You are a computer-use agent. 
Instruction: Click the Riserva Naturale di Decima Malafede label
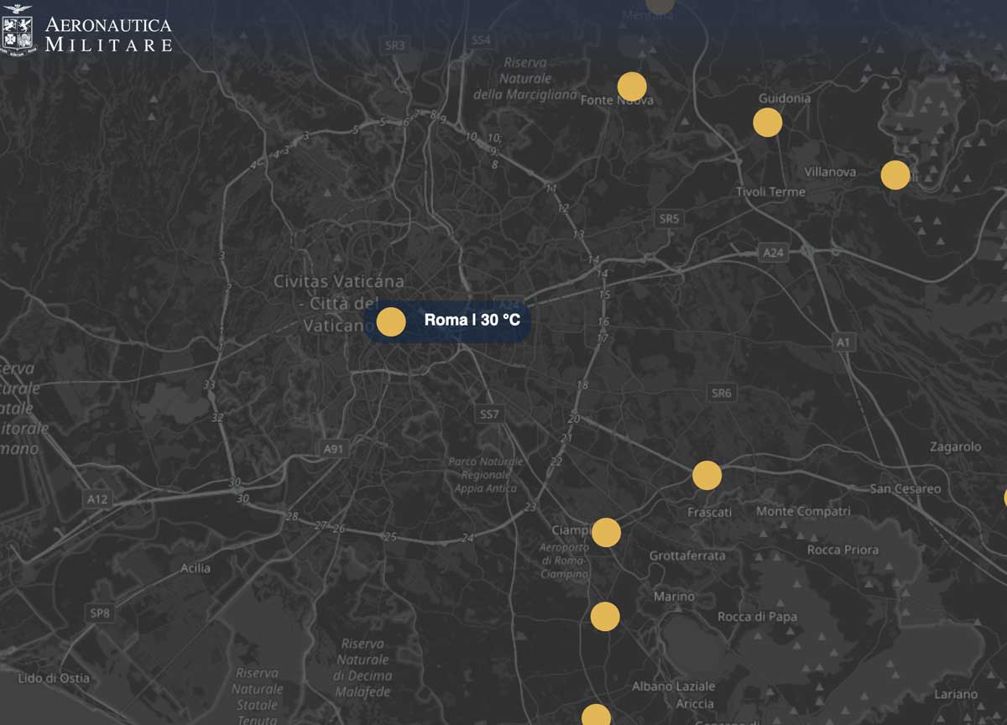pos(363,668)
